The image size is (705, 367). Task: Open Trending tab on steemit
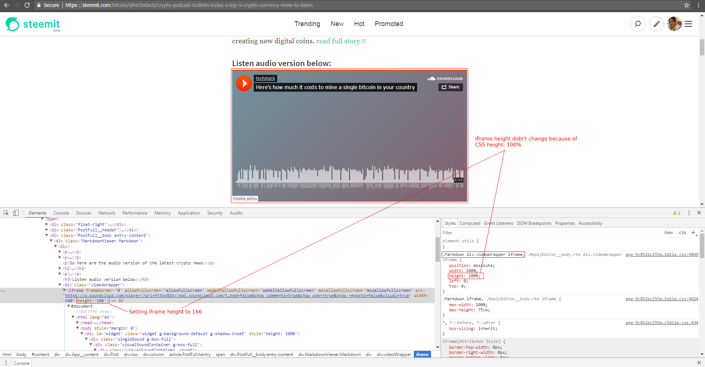[307, 24]
